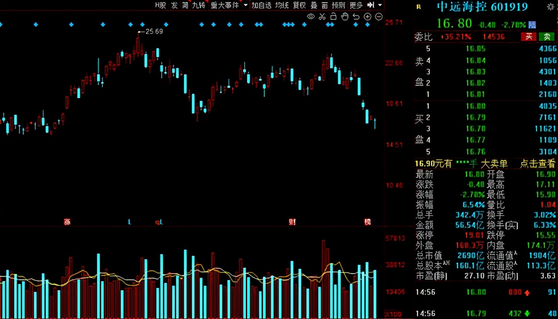Click the 14:56 trade row with 432

pyautogui.click(x=486, y=313)
